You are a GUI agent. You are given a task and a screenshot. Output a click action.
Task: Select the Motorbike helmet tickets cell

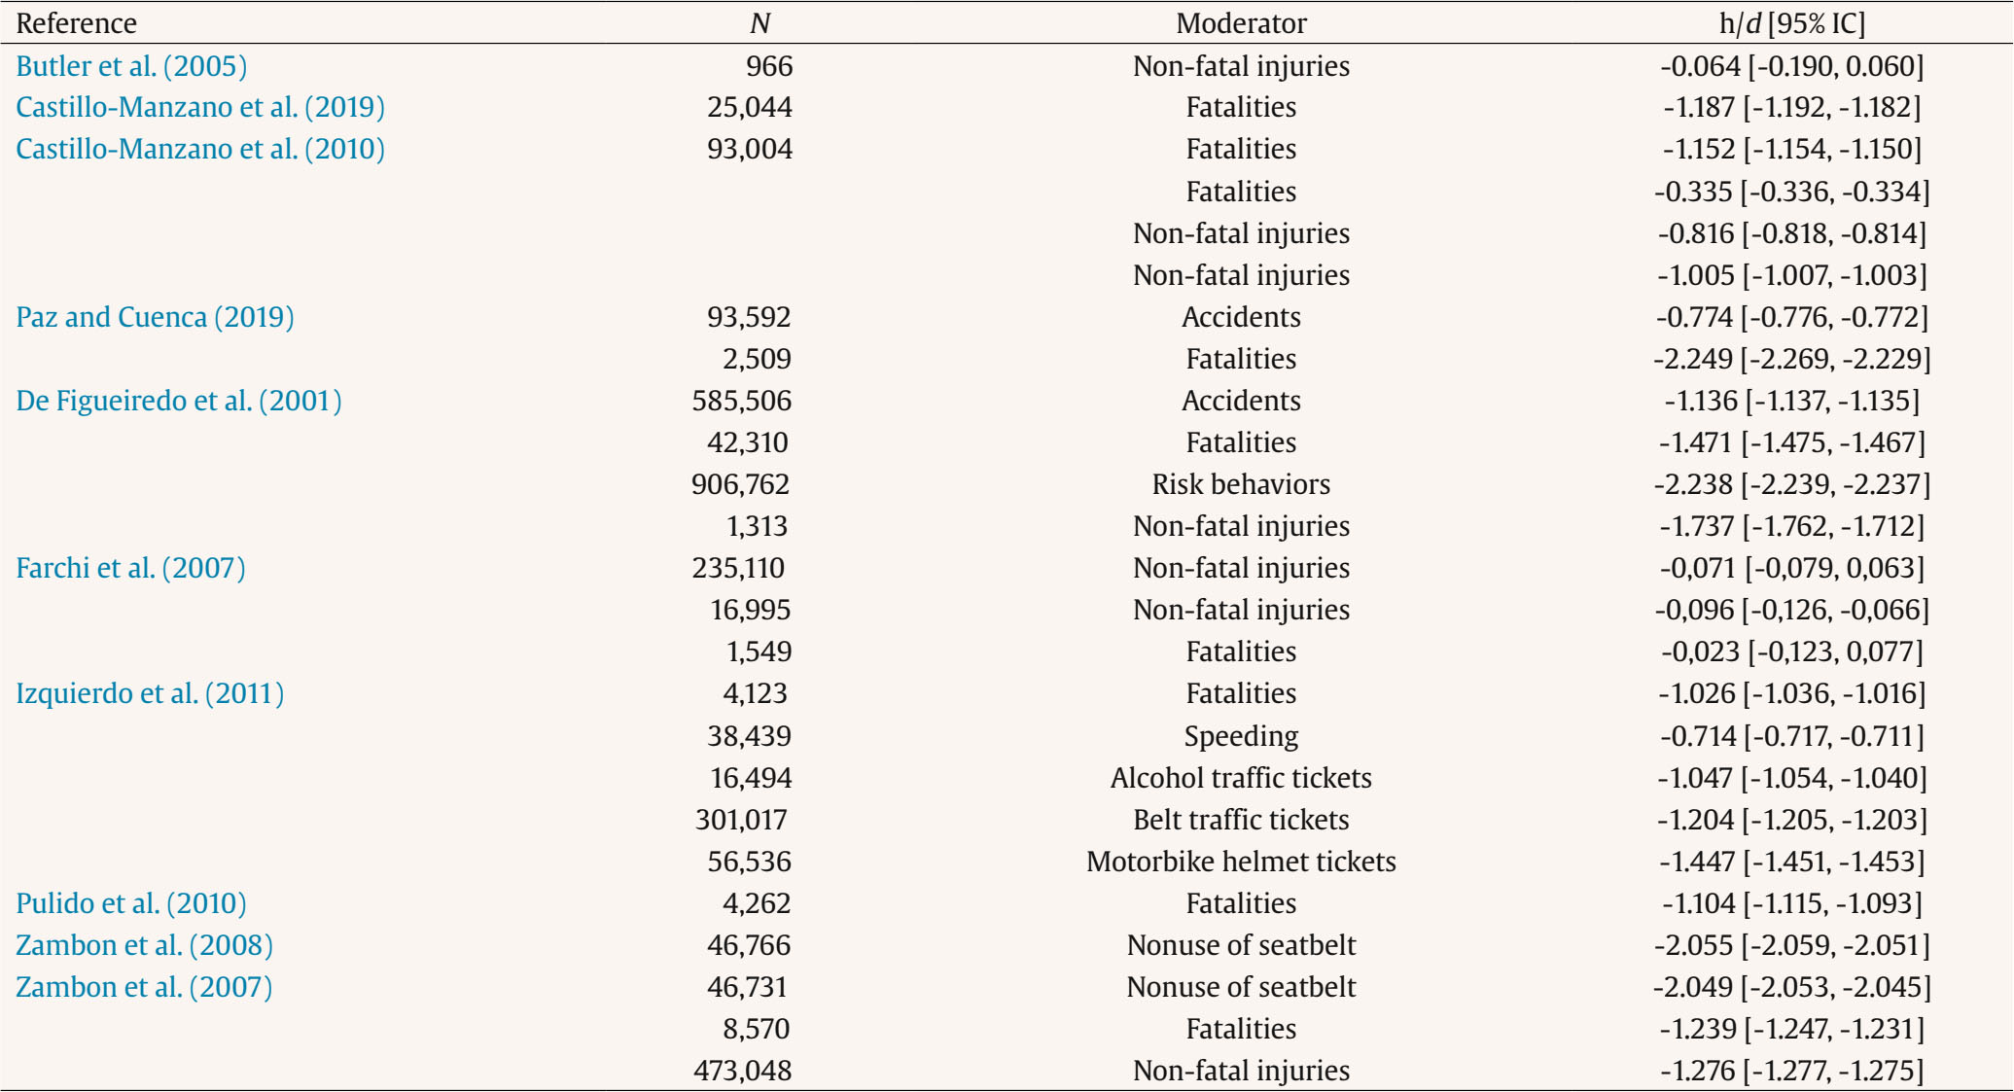pyautogui.click(x=1241, y=862)
